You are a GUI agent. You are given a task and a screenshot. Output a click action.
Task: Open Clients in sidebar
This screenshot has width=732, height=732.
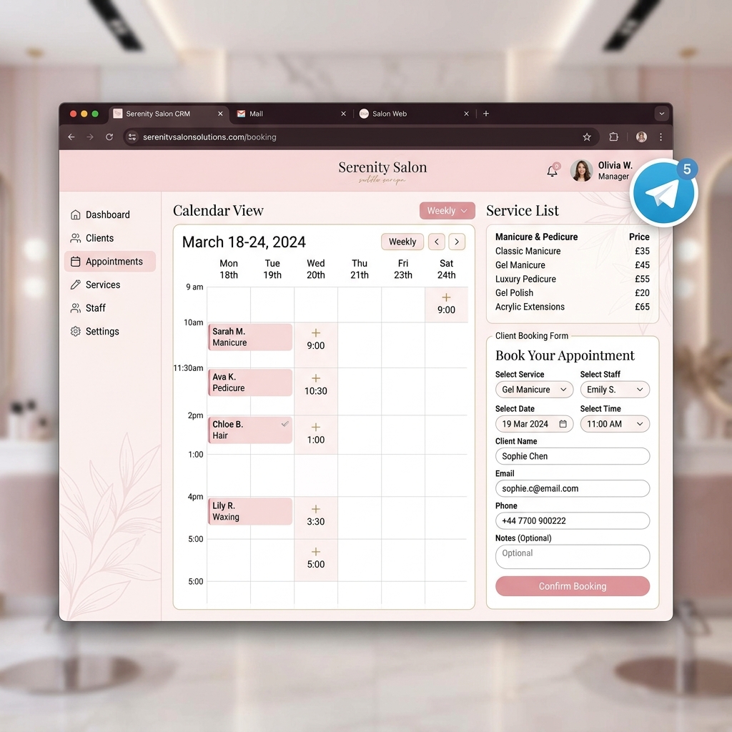pos(109,238)
